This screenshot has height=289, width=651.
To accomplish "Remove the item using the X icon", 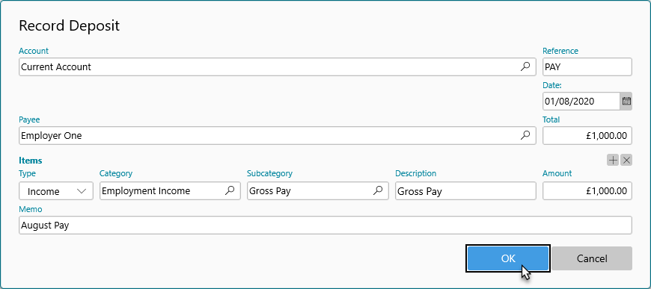I will [626, 160].
